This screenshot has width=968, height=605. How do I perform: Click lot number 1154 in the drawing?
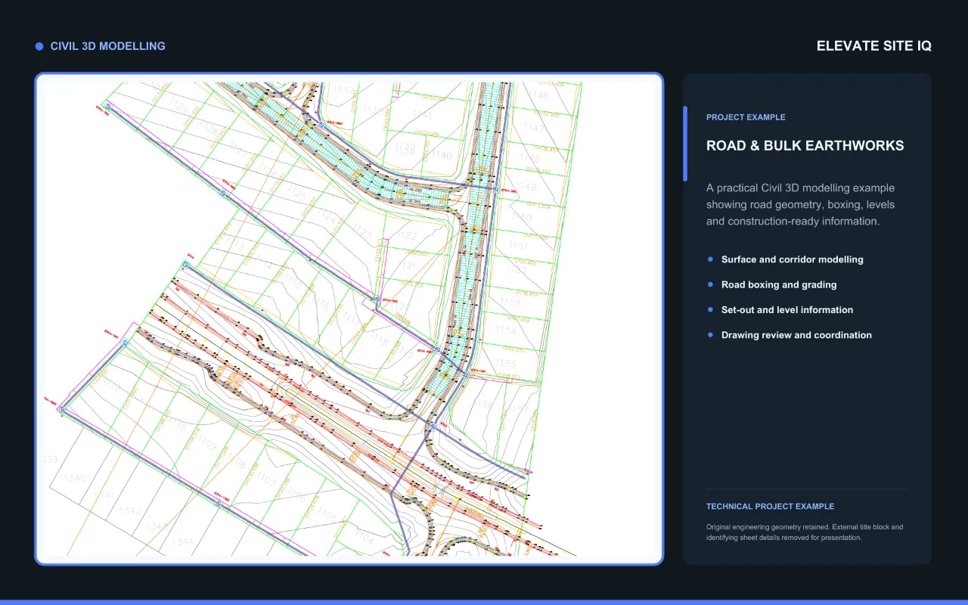pyautogui.click(x=506, y=330)
